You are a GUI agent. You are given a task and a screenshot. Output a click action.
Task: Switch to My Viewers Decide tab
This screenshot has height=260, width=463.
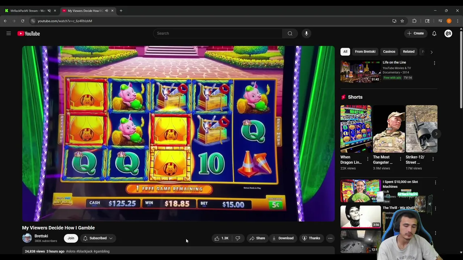(x=85, y=11)
